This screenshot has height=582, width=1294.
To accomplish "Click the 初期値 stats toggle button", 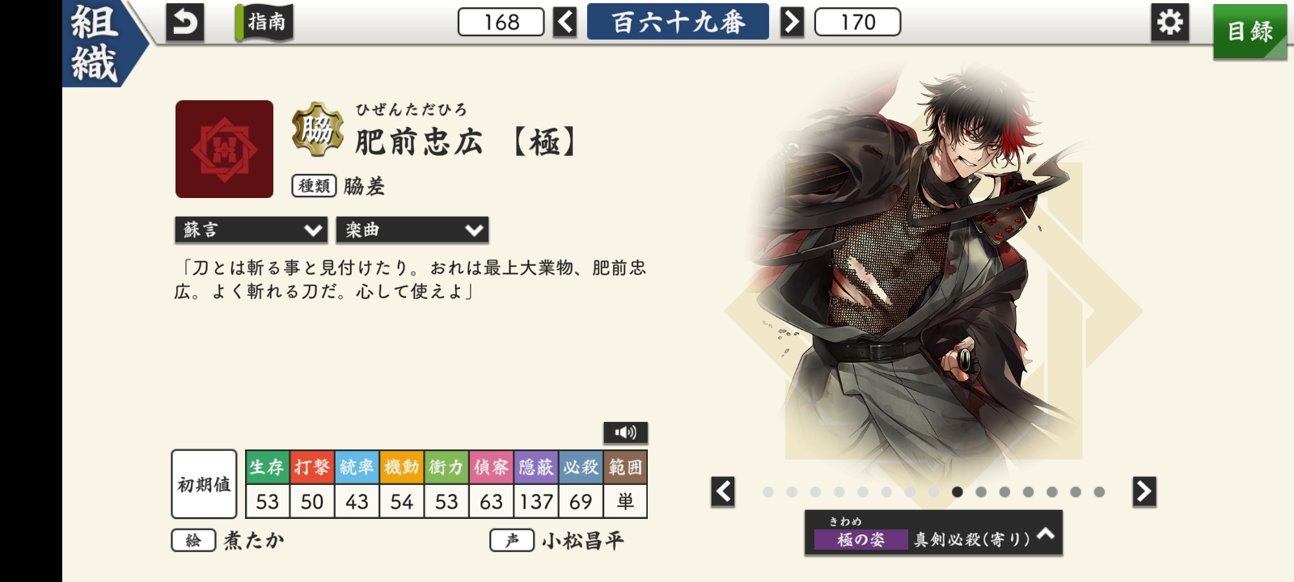I will click(x=205, y=484).
